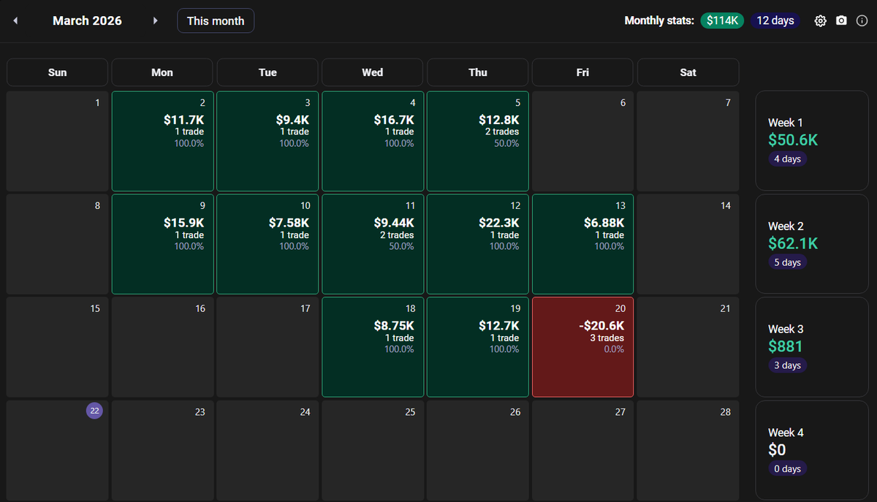Select empty day cell 21

688,347
